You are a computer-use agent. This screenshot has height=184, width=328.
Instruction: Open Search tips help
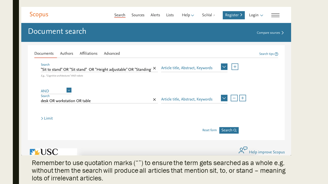coord(269,54)
